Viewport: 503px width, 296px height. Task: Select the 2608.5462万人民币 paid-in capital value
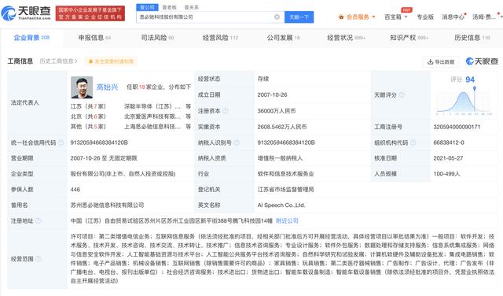(x=282, y=127)
